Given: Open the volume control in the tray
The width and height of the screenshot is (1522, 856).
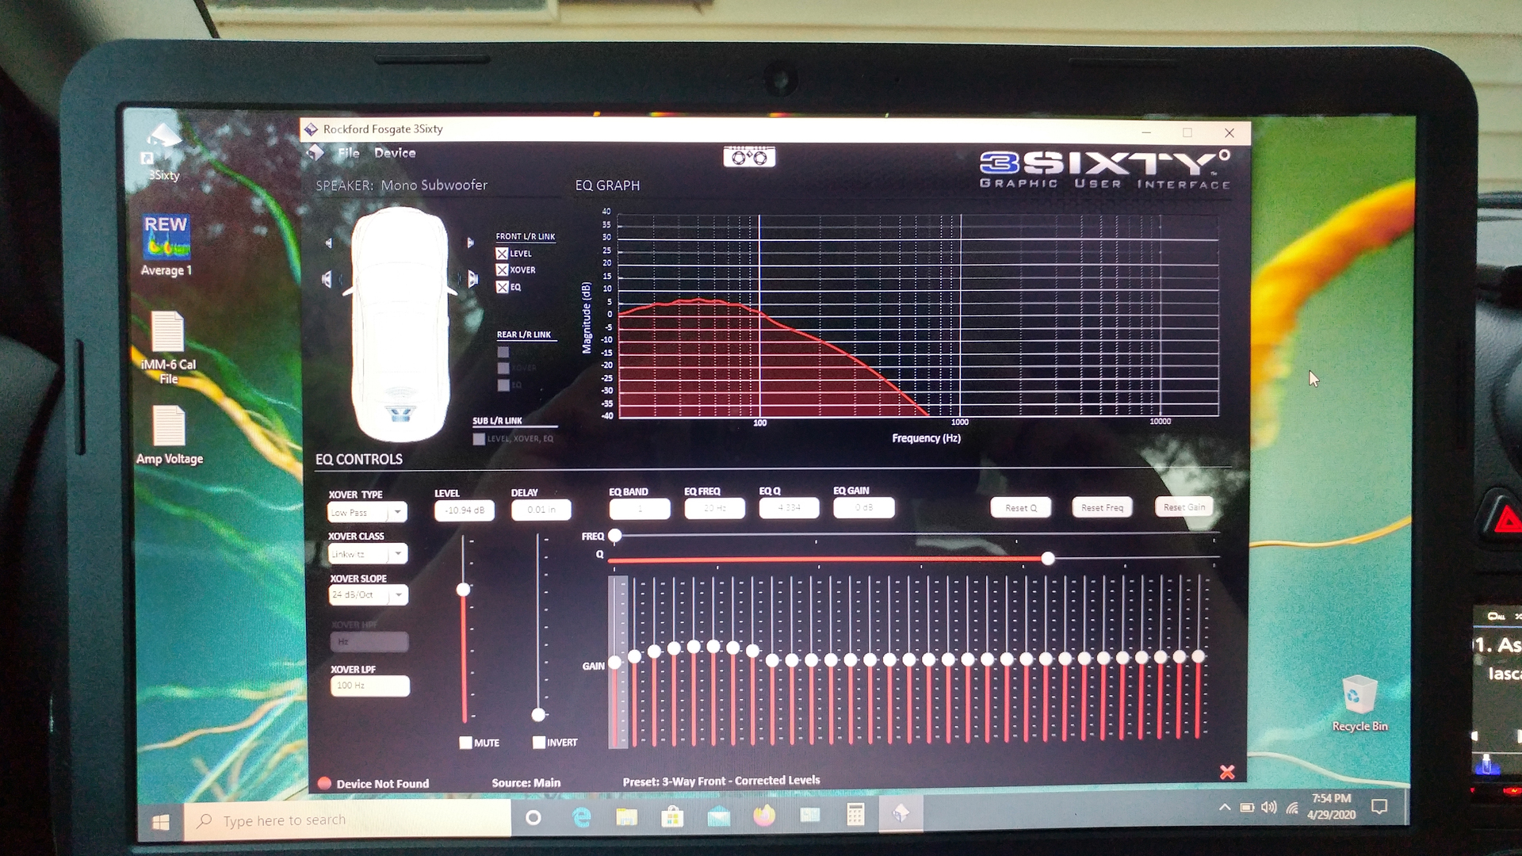Looking at the screenshot, I should tap(1269, 808).
